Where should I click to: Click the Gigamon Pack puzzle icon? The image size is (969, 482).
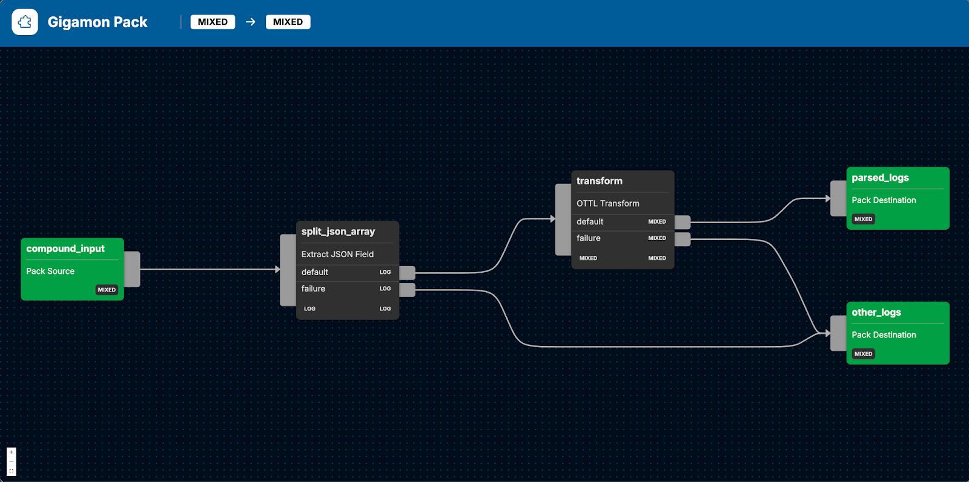click(25, 22)
